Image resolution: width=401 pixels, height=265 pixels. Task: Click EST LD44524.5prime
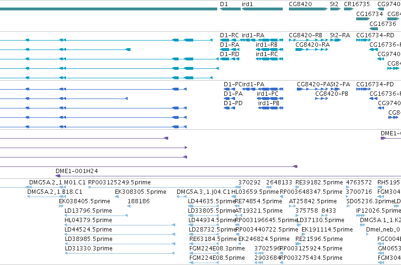pyautogui.click(x=88, y=230)
